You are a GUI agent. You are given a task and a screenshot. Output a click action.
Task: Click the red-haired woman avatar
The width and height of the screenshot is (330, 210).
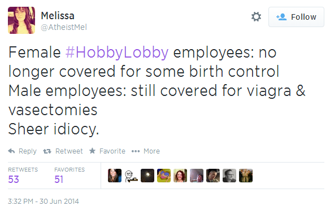[x=180, y=176]
